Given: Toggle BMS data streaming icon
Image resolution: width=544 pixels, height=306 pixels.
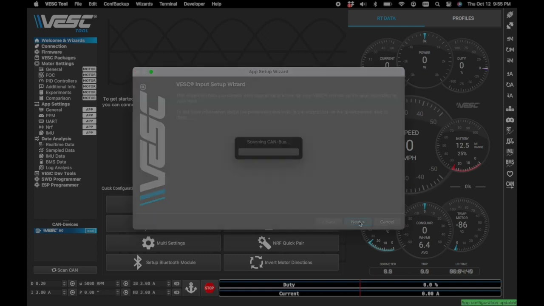Looking at the screenshot, I should [x=510, y=162].
